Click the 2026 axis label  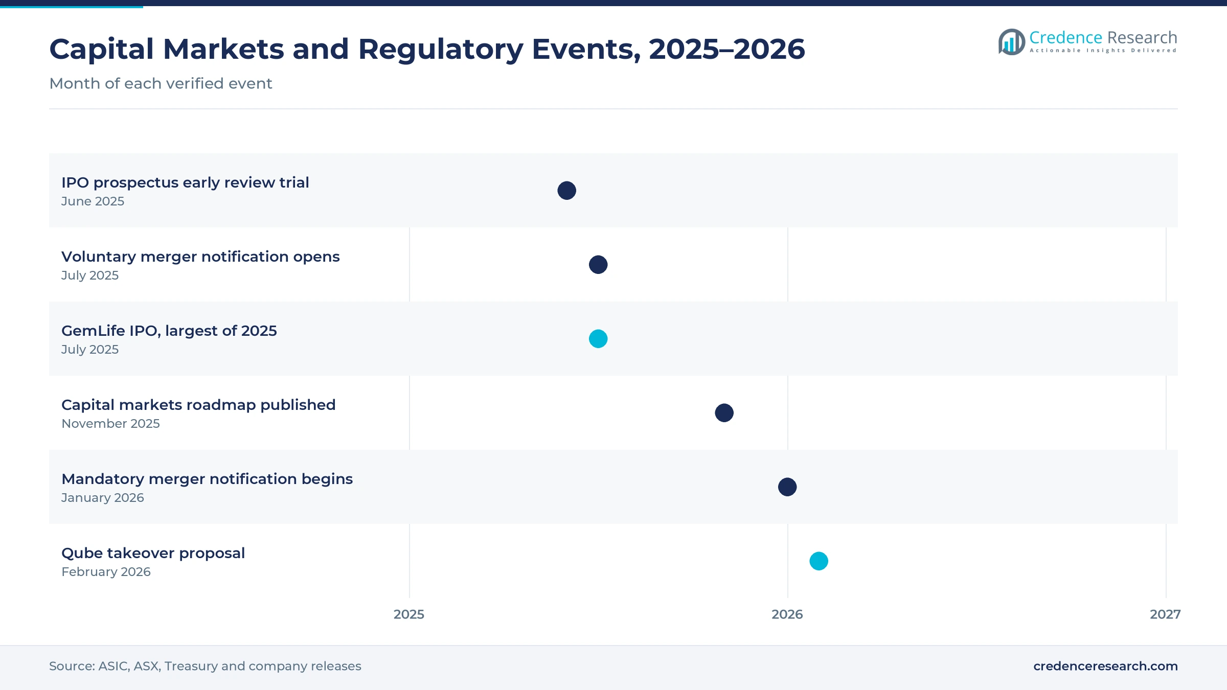click(x=787, y=614)
